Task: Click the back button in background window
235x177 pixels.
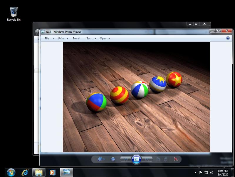Action: coord(37,32)
